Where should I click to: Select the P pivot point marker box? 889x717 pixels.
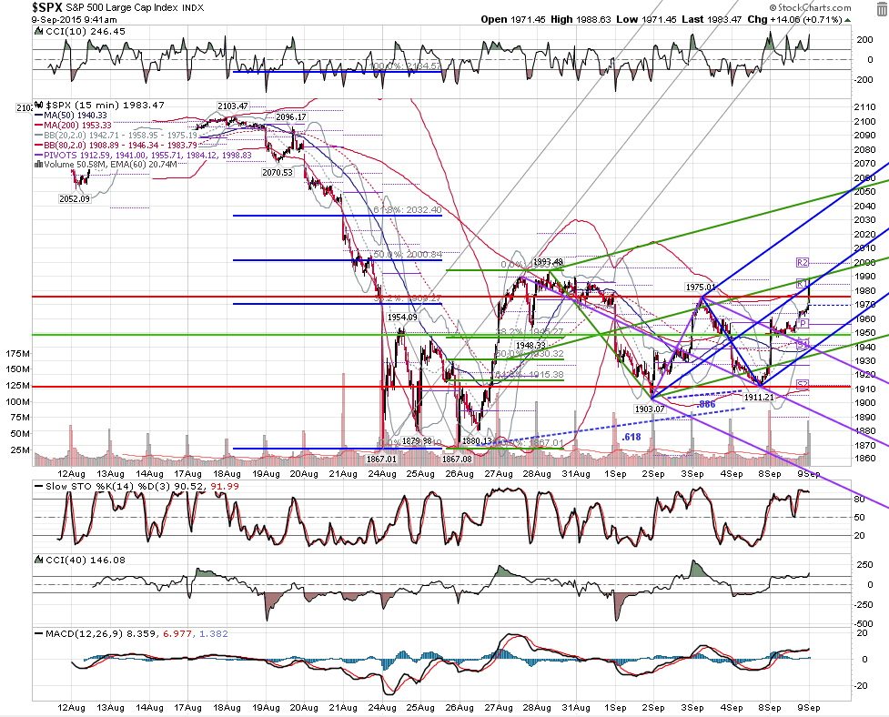coord(803,324)
